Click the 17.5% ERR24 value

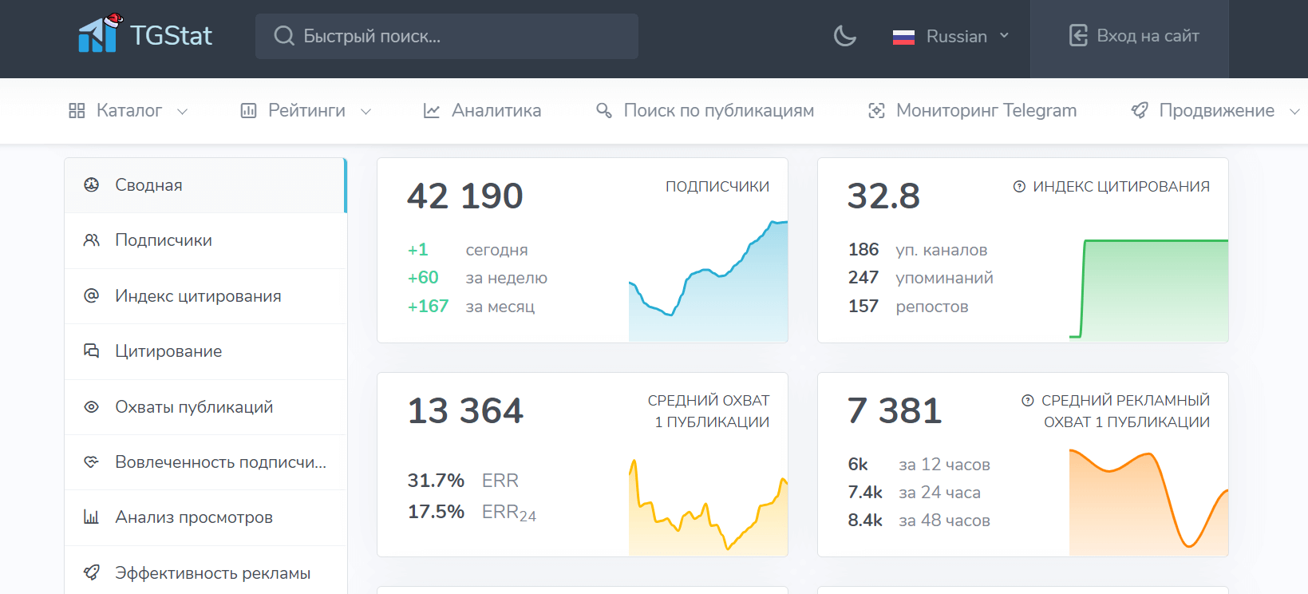click(436, 512)
